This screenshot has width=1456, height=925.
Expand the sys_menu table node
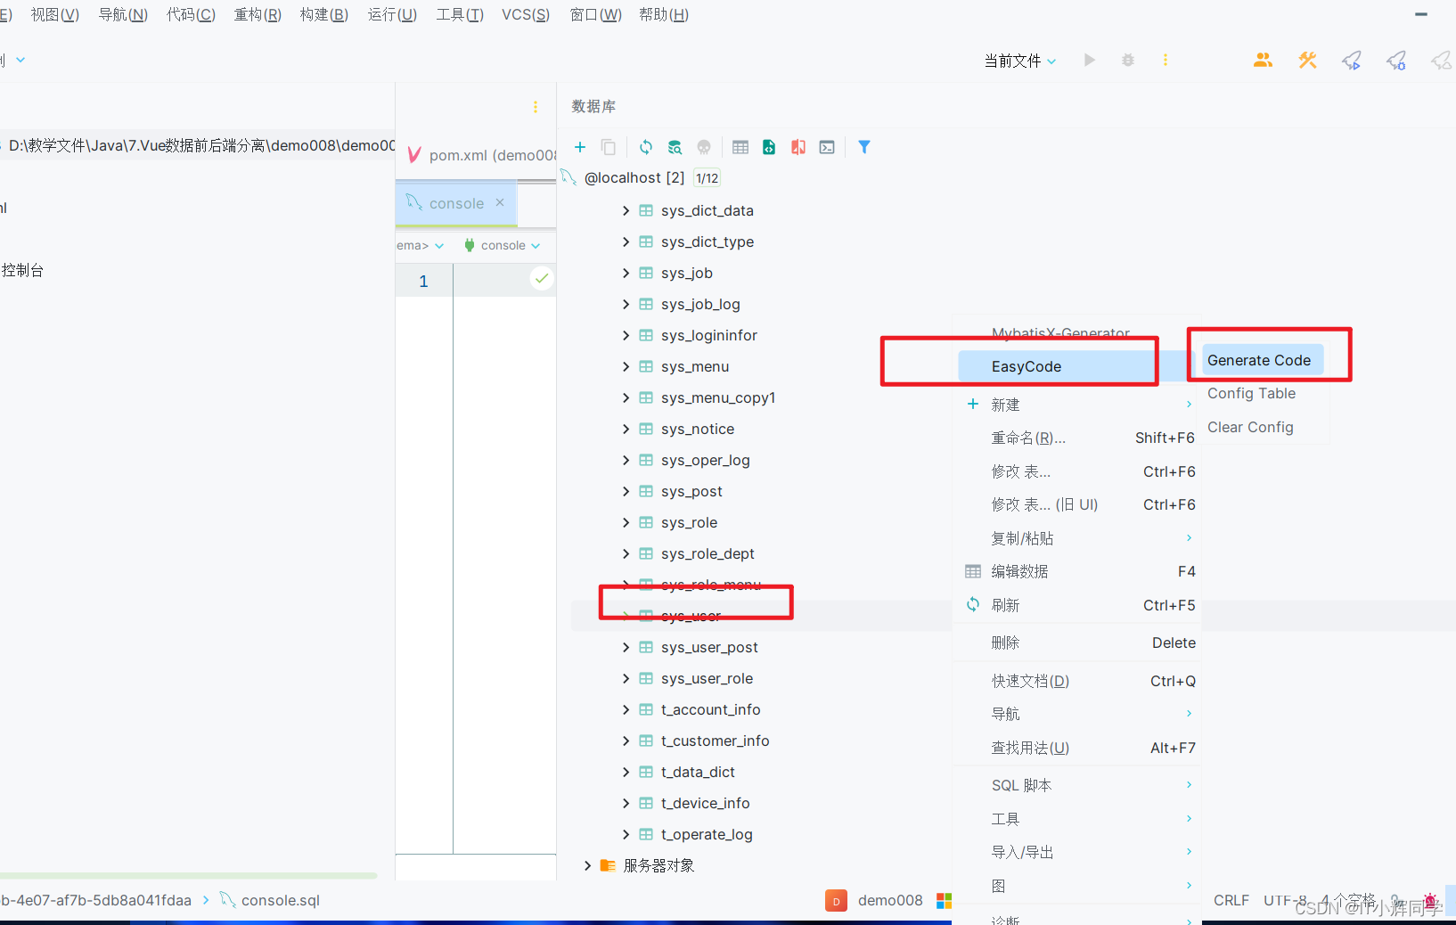pyautogui.click(x=626, y=366)
